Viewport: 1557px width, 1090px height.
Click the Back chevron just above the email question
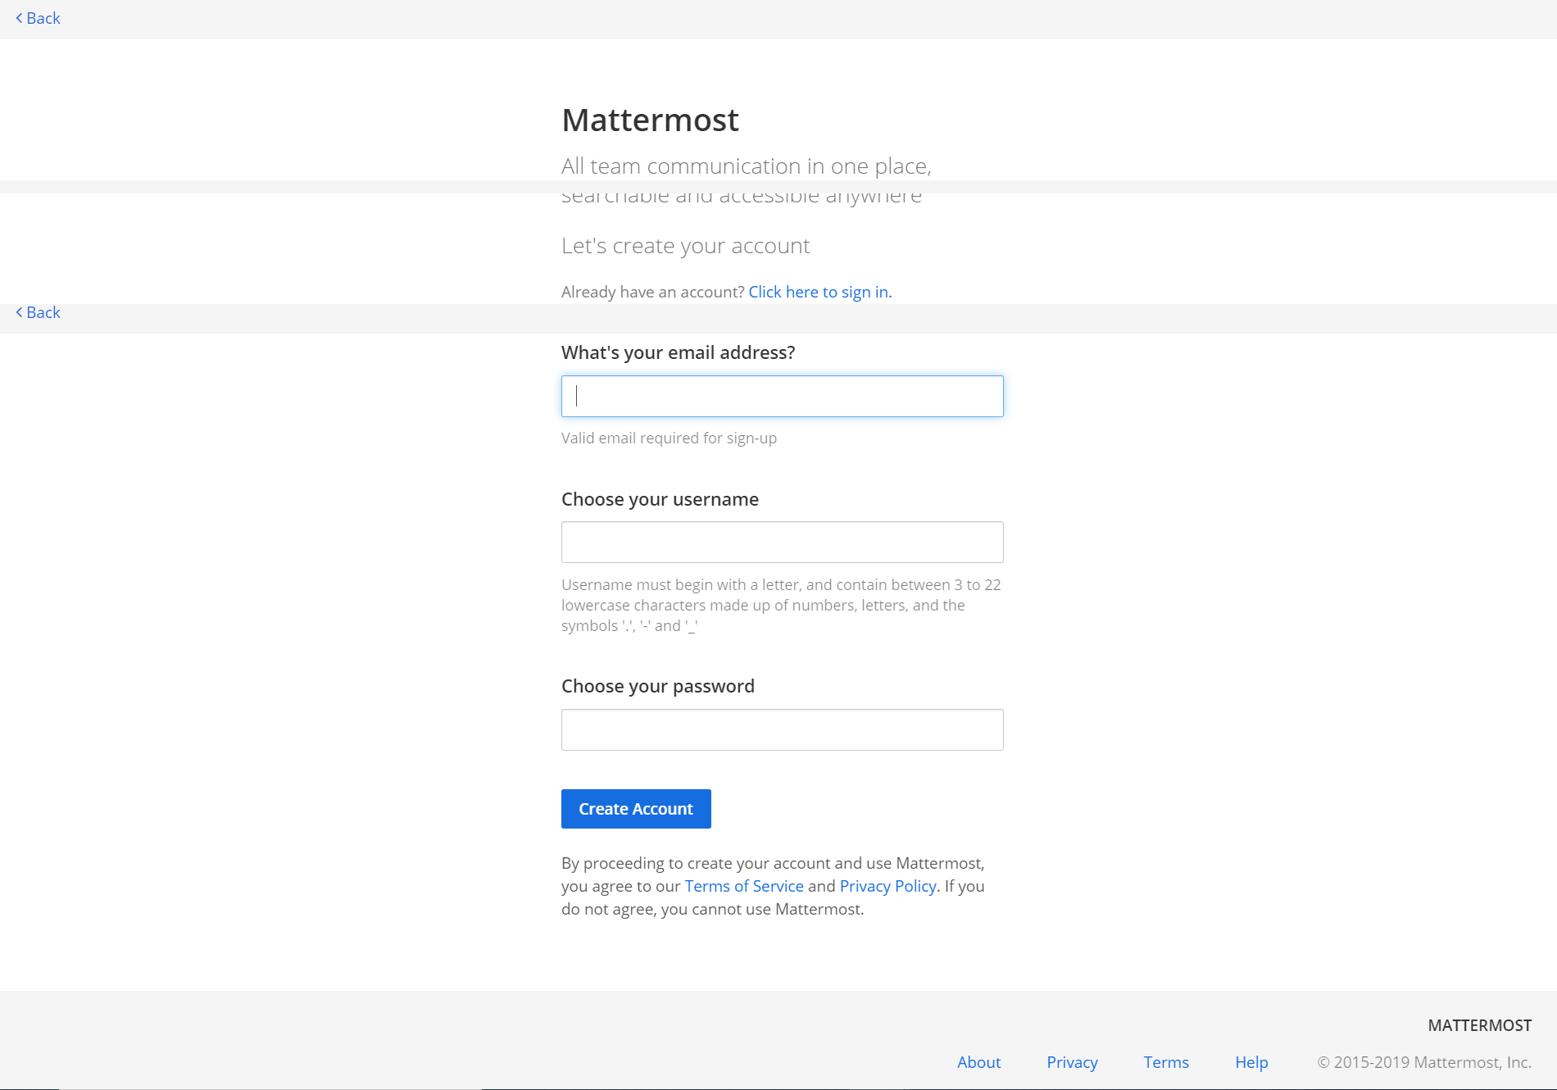(x=19, y=312)
